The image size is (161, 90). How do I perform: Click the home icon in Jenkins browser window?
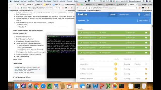tap(86, 8)
